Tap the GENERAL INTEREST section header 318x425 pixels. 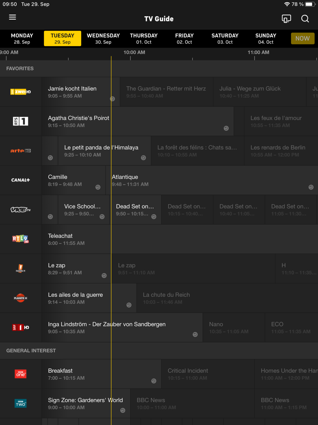click(159, 350)
